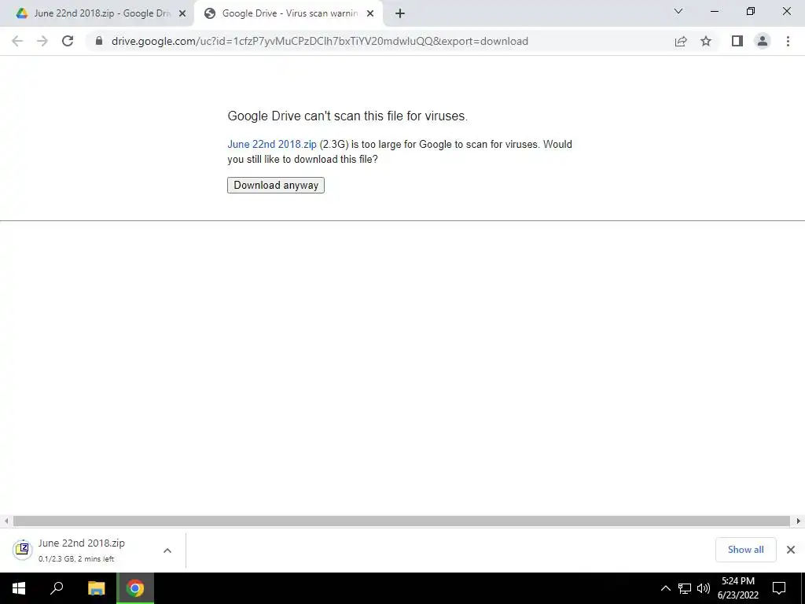Click the zip file icon in download bar
This screenshot has width=805, height=604.
coord(22,550)
